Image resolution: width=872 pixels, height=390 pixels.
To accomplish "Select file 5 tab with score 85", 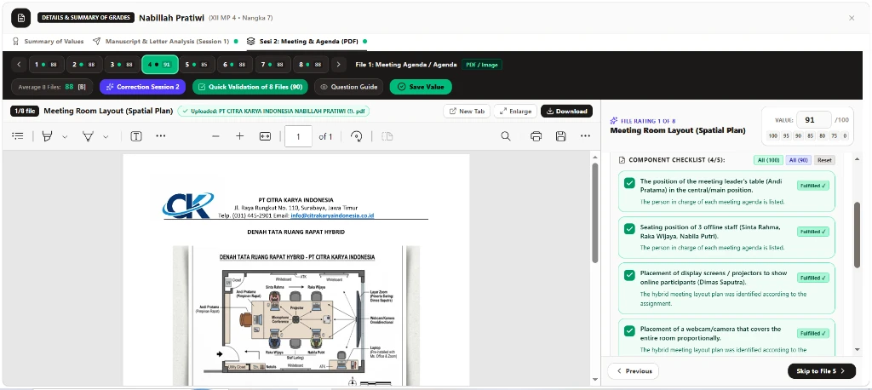I will click(x=197, y=65).
